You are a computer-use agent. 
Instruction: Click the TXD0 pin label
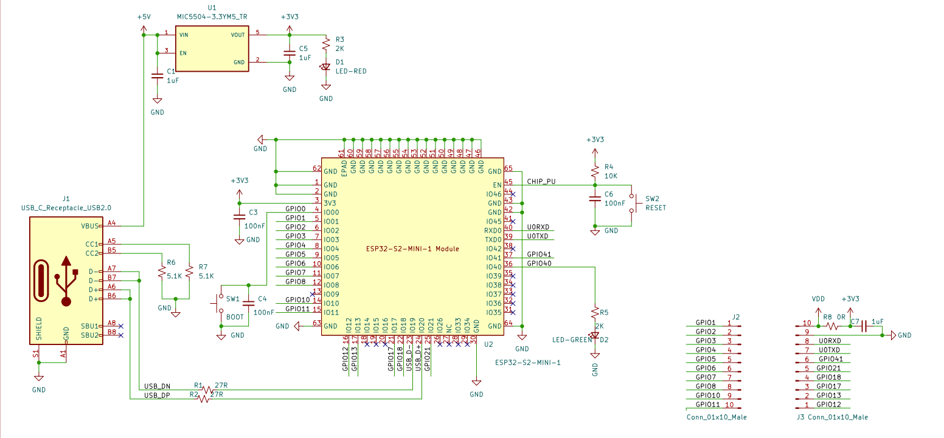coord(493,239)
